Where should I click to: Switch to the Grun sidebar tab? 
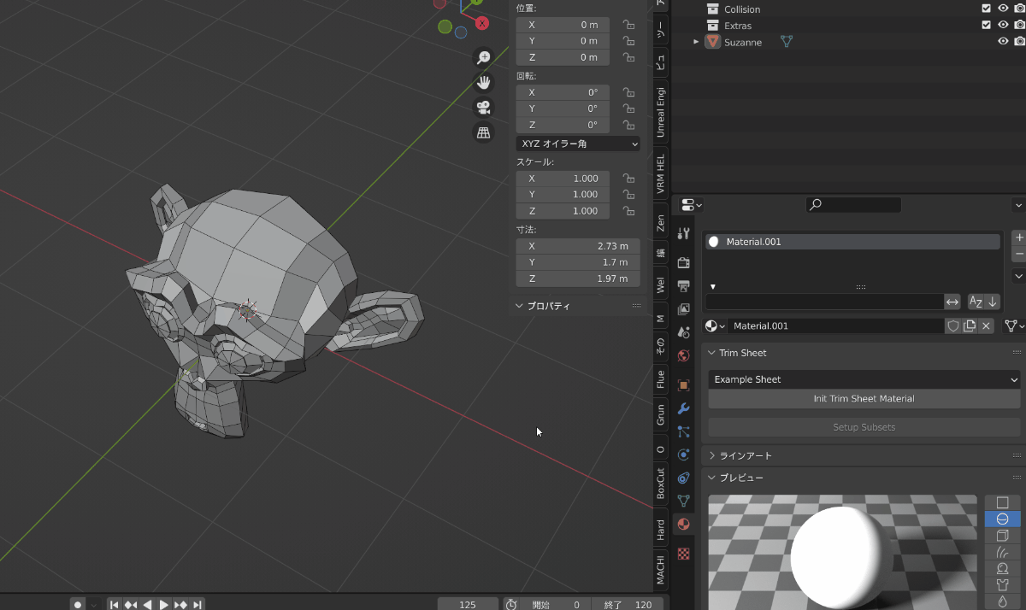660,415
